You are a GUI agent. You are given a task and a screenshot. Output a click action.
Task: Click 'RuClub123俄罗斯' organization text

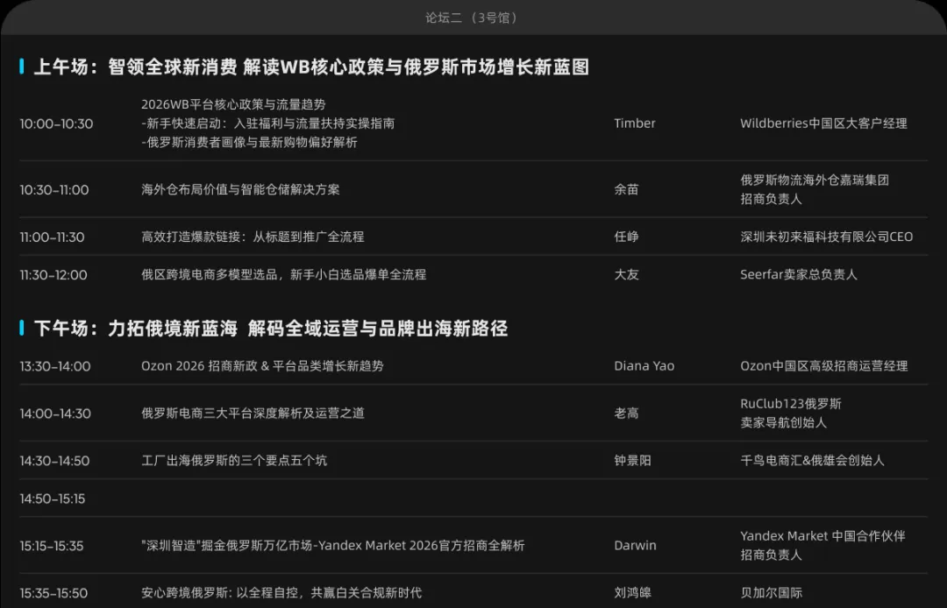(x=791, y=404)
